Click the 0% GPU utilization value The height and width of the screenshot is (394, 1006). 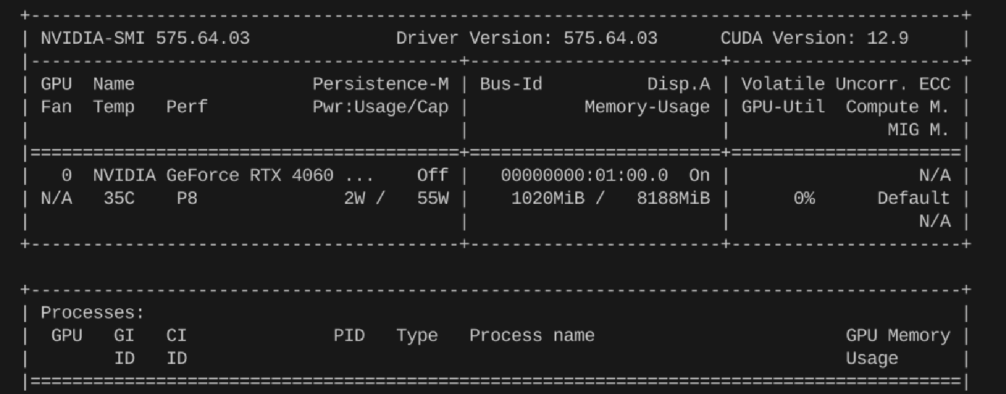click(x=804, y=198)
